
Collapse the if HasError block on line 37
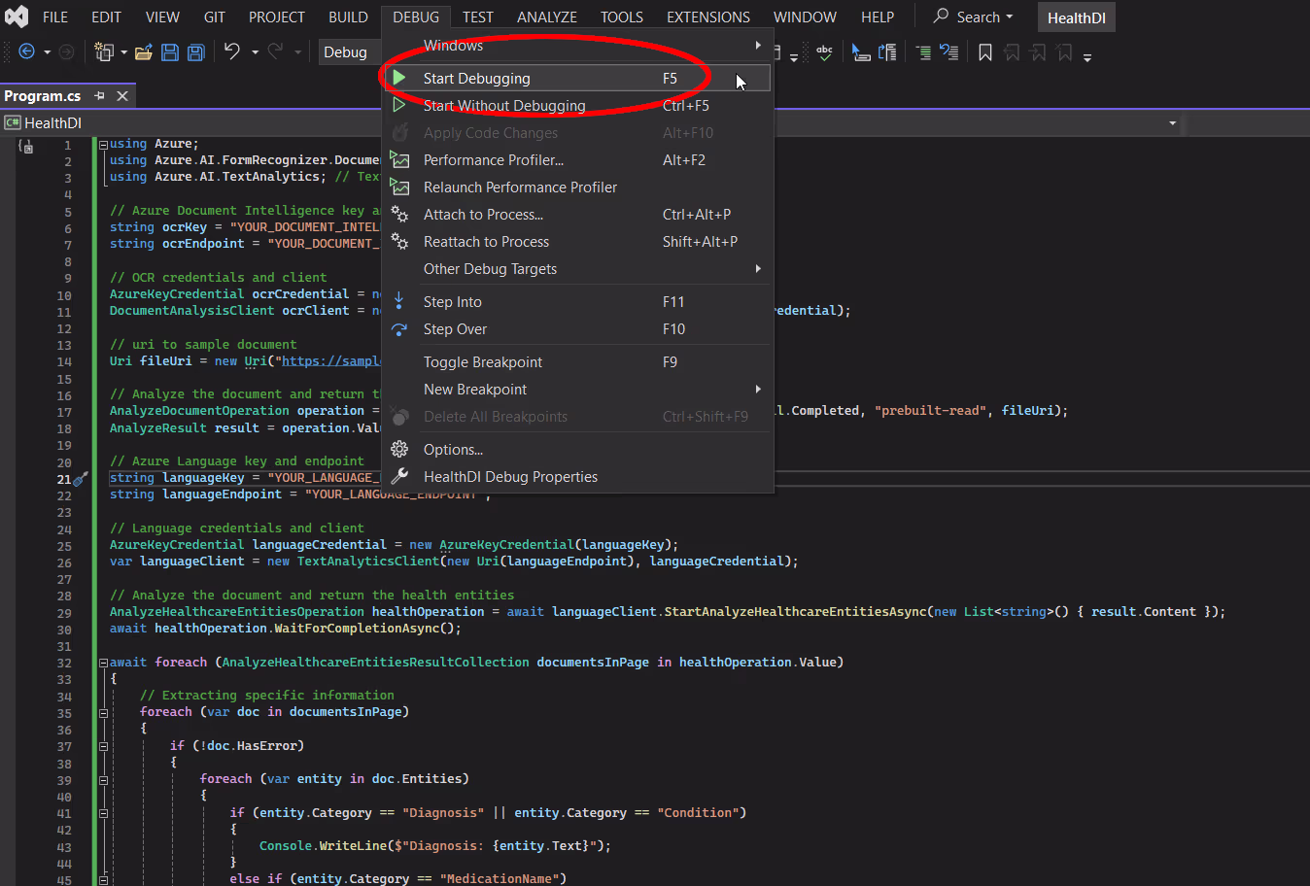(103, 746)
